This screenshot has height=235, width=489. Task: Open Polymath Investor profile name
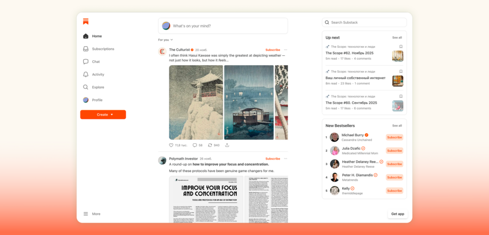click(184, 158)
